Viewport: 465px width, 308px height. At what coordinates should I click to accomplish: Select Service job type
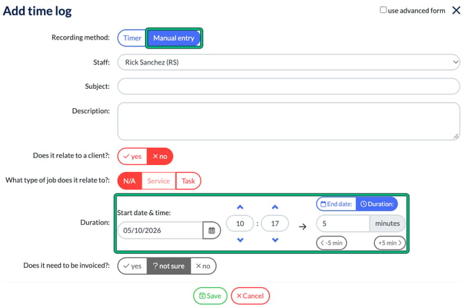pyautogui.click(x=159, y=181)
